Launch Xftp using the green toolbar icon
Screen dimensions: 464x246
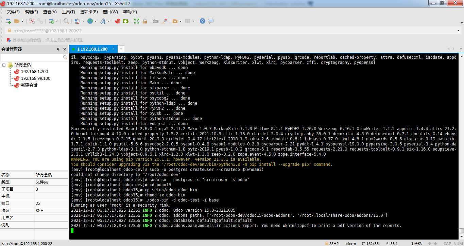click(x=125, y=21)
